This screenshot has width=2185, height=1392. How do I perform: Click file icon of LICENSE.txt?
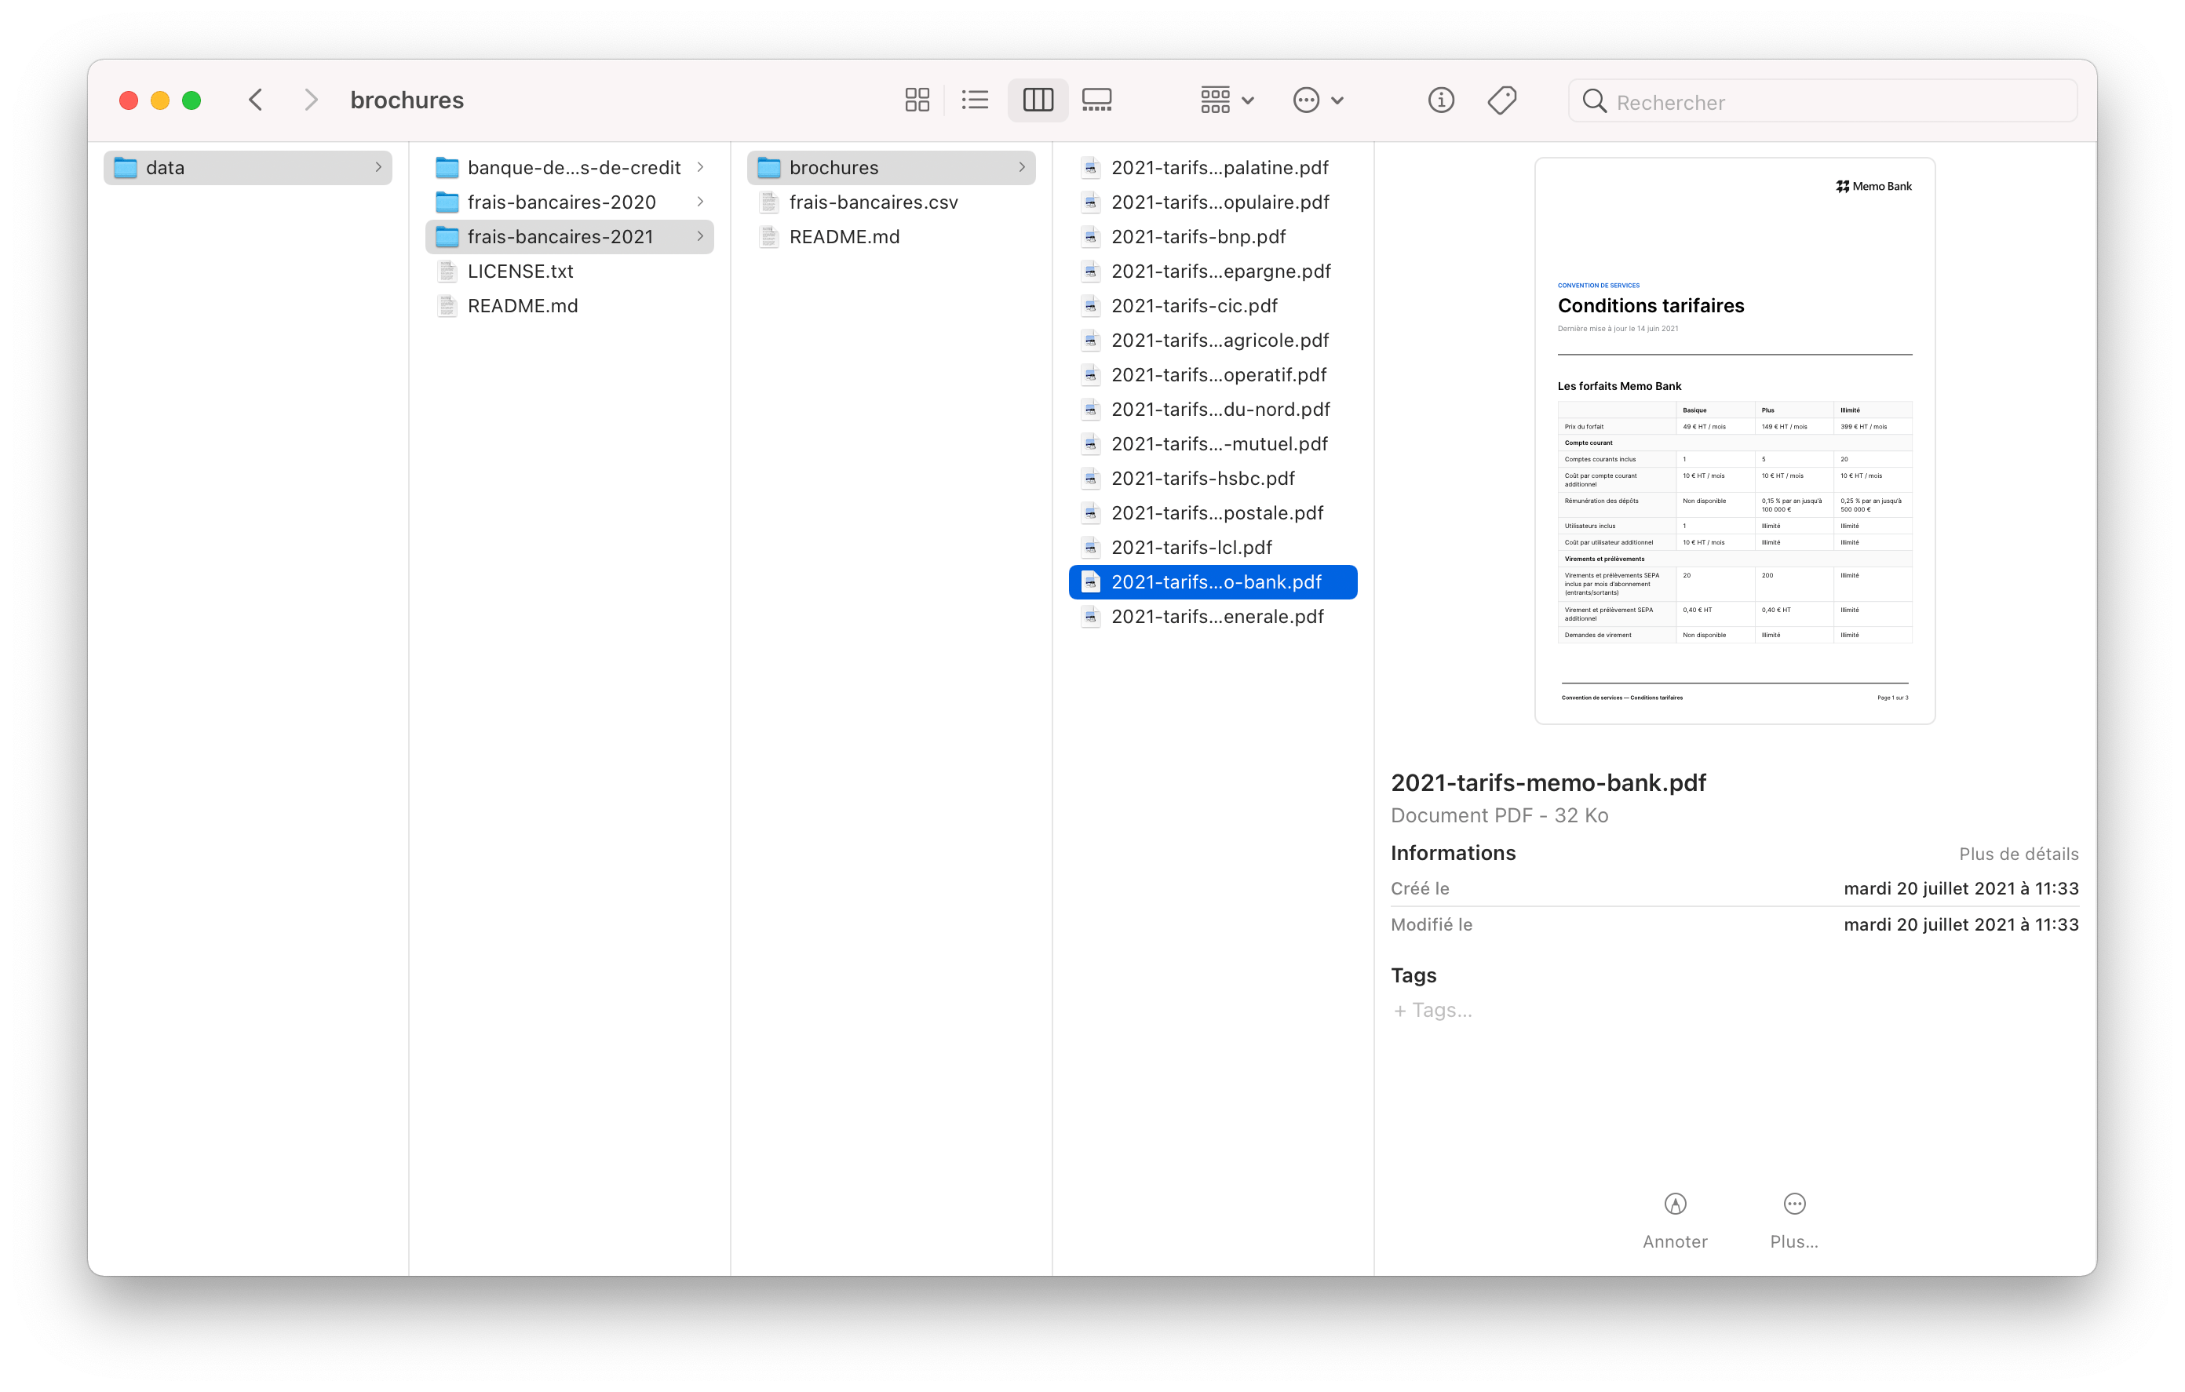(x=447, y=271)
